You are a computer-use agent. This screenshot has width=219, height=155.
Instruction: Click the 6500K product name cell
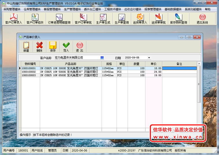click(x=71, y=75)
